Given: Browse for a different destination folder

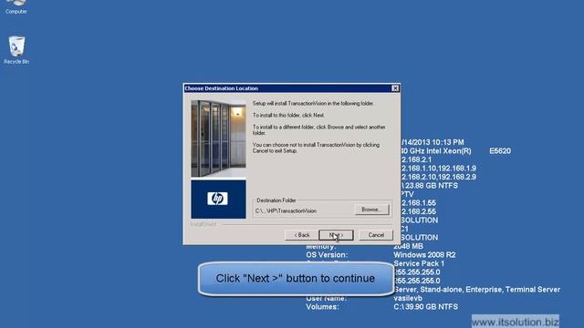Looking at the screenshot, I should point(371,210).
